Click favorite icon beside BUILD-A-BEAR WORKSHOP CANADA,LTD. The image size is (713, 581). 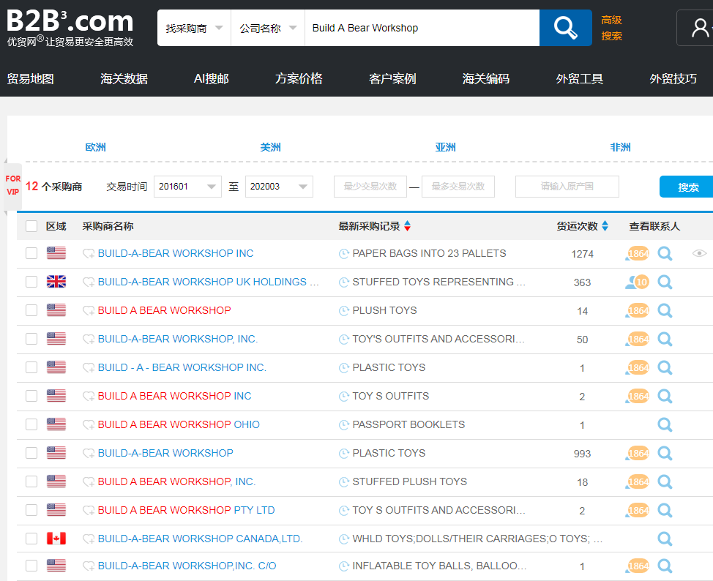point(89,539)
